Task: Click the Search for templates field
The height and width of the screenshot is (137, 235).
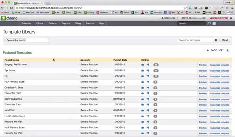Action: (x=195, y=40)
